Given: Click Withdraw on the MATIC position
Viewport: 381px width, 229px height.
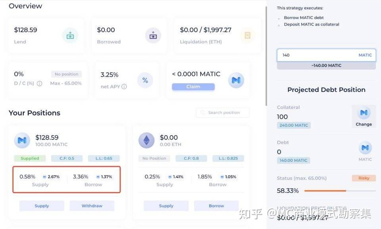Looking at the screenshot, I should coord(92,206).
